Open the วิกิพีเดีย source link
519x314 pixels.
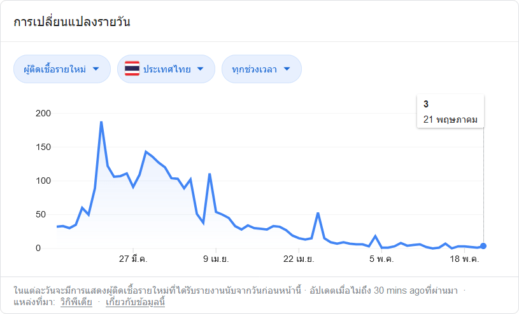tap(76, 302)
